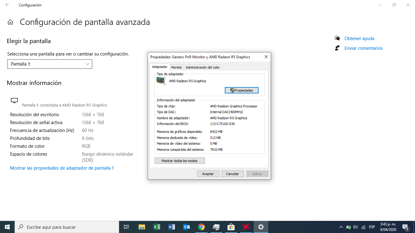The image size is (415, 233).
Task: Open the taskbar clock and date
Action: point(388,227)
